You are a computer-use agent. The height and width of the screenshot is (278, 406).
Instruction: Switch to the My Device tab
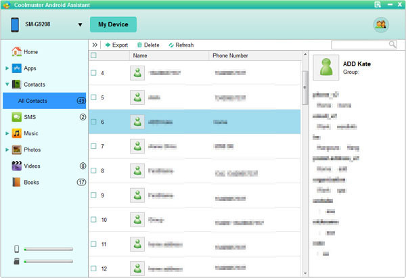113,24
